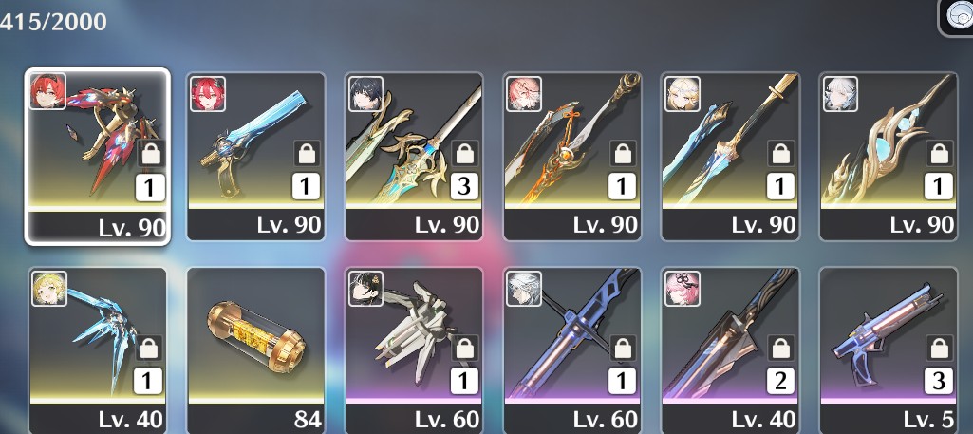Viewport: 973px width, 434px height.
Task: Click the black-haired portrait on the Lv. 60 gauntlets
Action: pyautogui.click(x=365, y=289)
